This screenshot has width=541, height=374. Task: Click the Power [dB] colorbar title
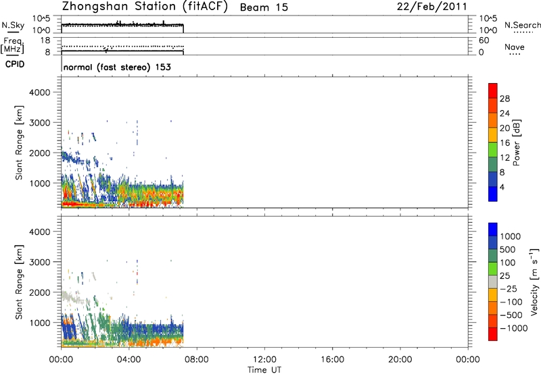516,142
